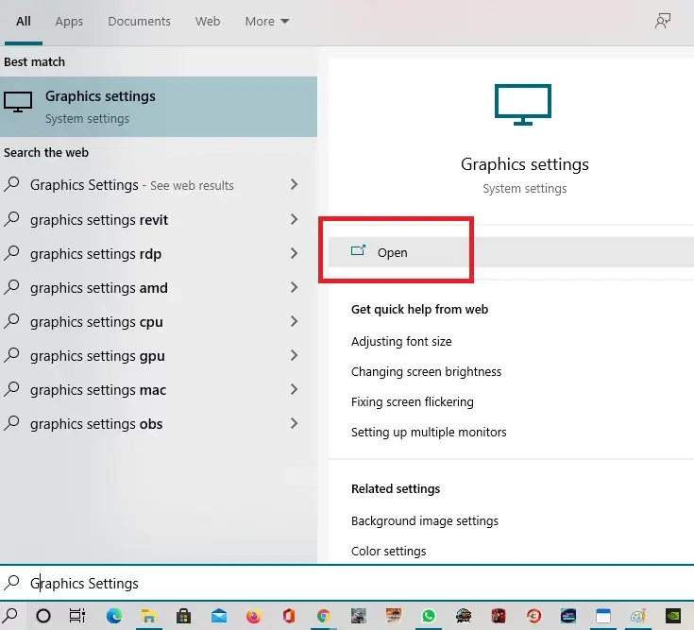
Task: Switch to the All tab
Action: 24,21
